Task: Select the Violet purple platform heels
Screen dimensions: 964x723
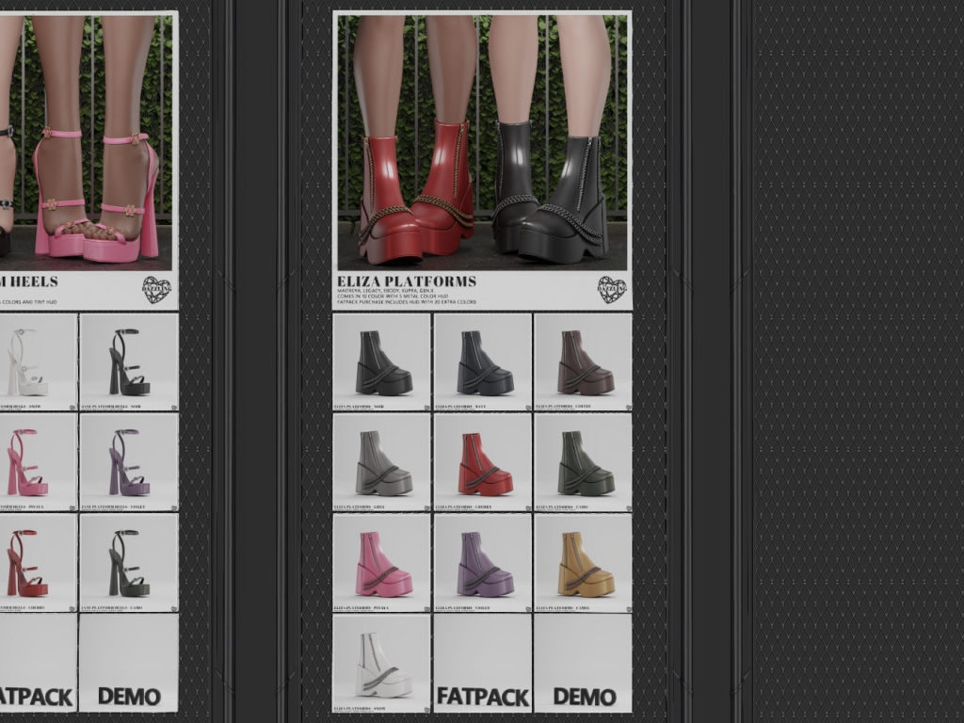Action: (129, 462)
